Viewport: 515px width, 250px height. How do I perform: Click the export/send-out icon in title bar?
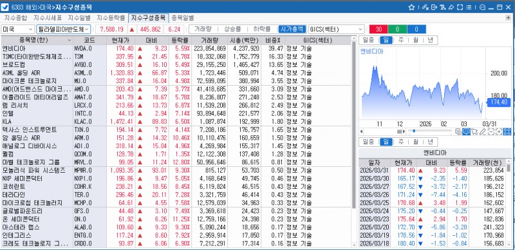(434, 7)
